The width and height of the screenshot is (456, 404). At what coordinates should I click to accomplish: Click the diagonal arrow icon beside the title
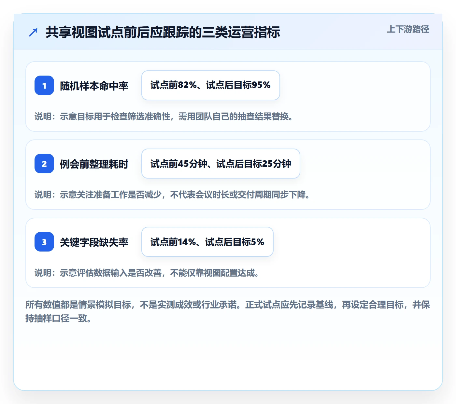(x=33, y=33)
